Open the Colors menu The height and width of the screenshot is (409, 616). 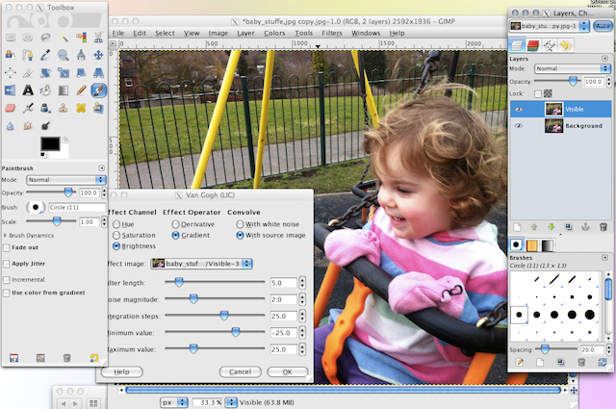[274, 33]
